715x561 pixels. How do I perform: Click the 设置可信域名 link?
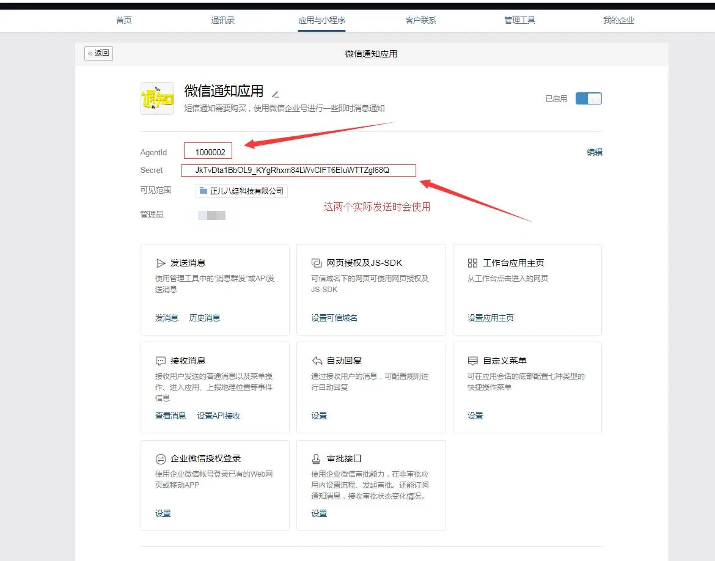(x=334, y=318)
